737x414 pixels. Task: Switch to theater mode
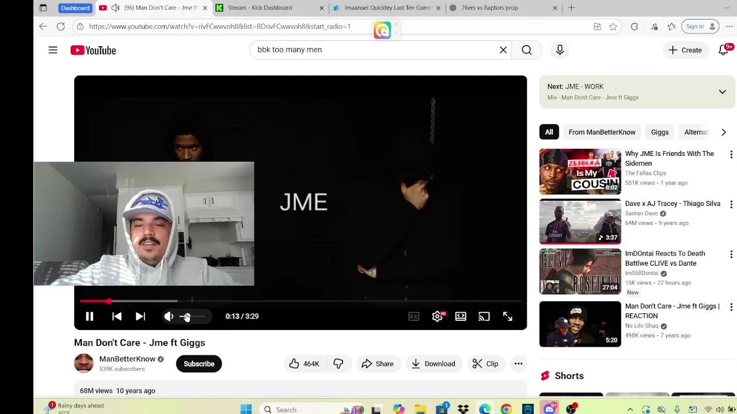point(461,316)
